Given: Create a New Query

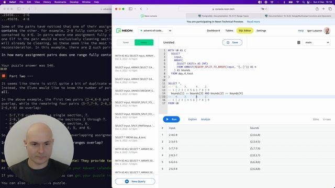Looking at the screenshot, I should point(135,181).
